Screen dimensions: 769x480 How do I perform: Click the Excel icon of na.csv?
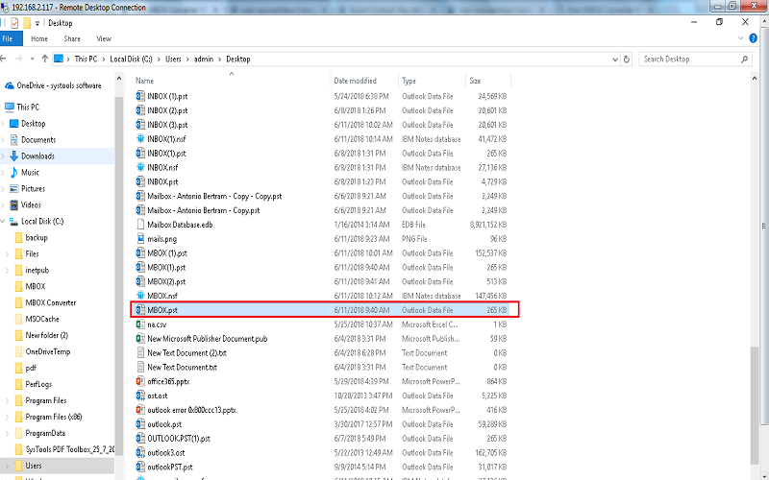coord(140,324)
